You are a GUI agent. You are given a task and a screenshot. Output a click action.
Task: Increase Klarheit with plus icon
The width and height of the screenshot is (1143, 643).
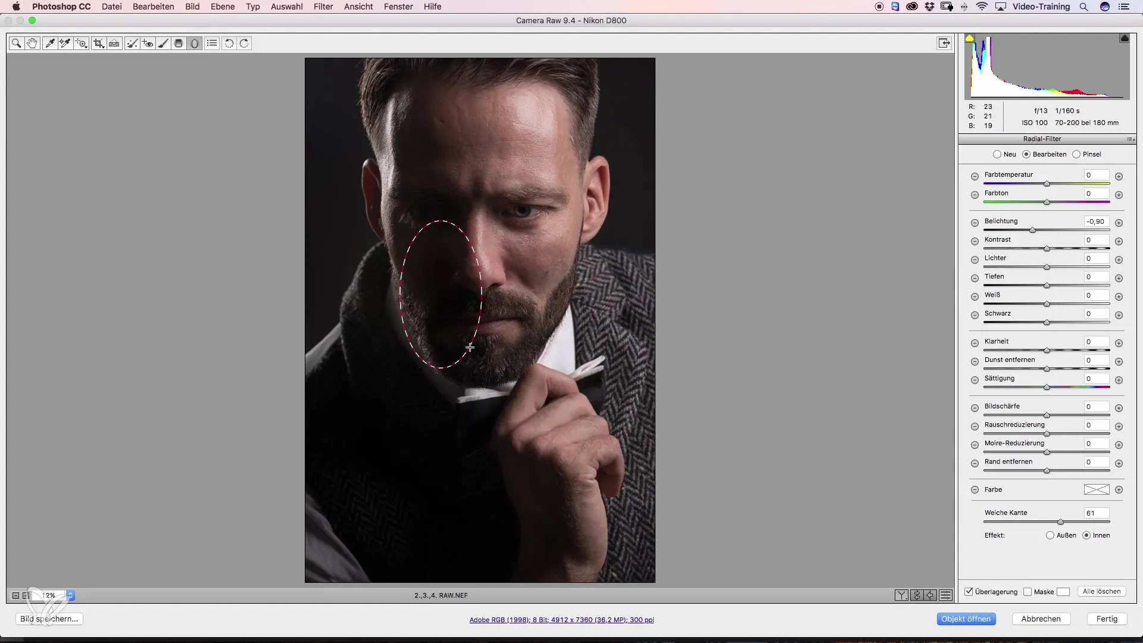coord(1119,343)
